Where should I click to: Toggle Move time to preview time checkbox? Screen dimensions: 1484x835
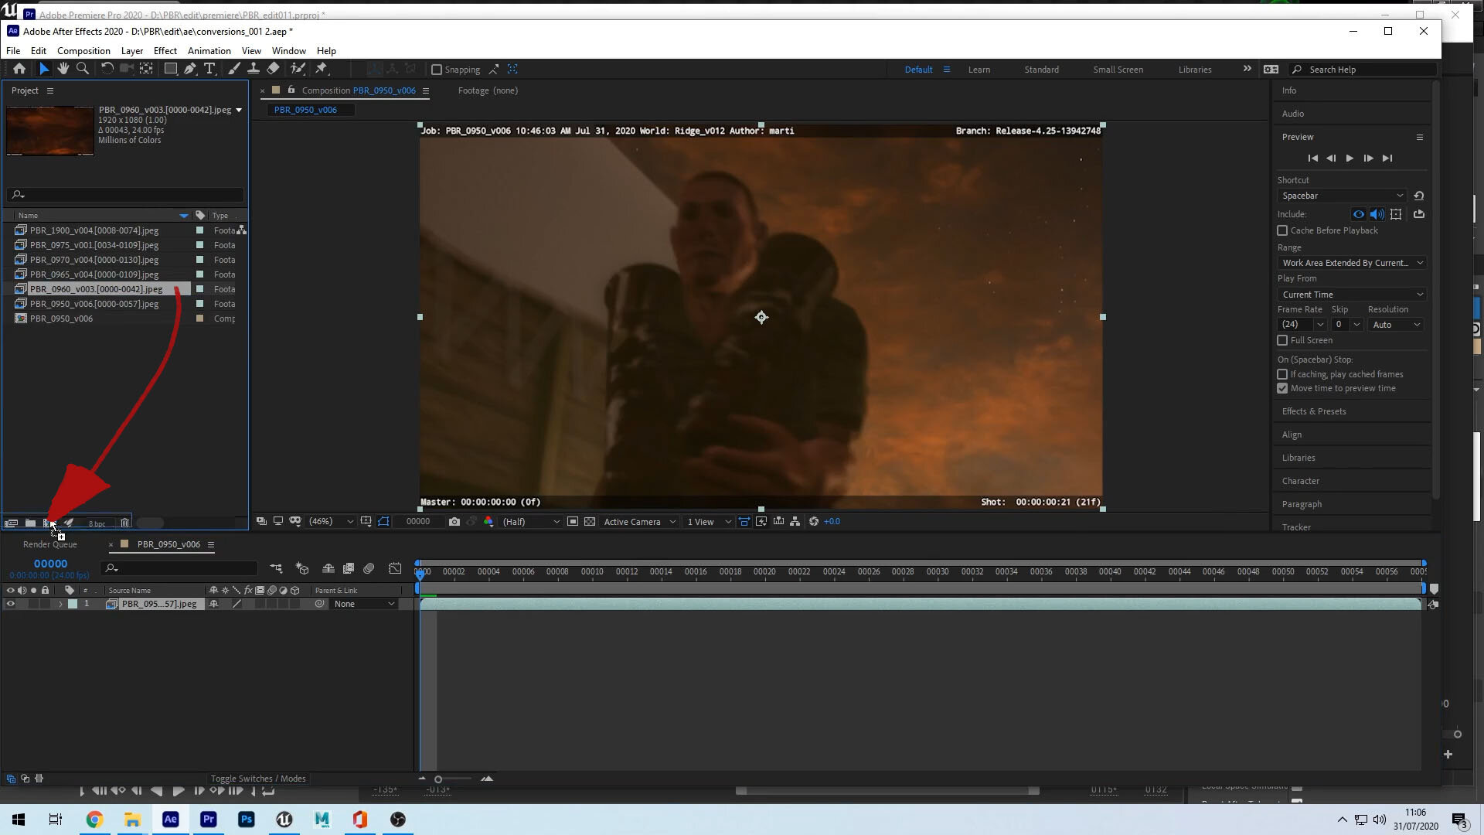tap(1283, 388)
